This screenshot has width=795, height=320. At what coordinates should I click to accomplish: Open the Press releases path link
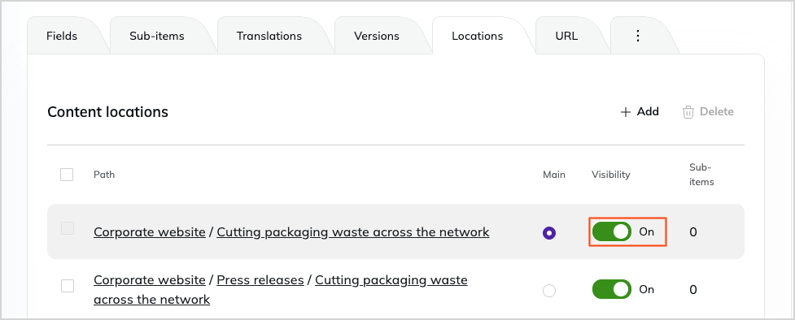pos(260,280)
